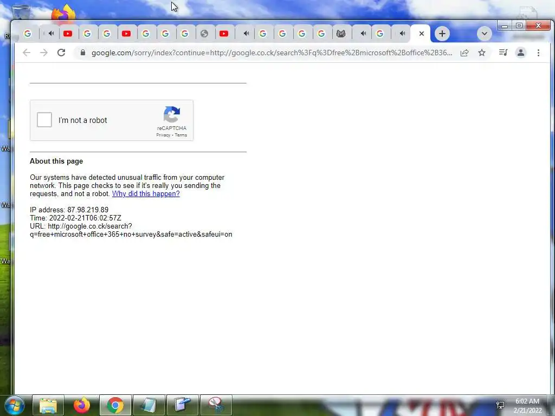This screenshot has width=555, height=416.
Task: Click the Time 2022-02-21T06:02:57Z line
Action: [75, 218]
